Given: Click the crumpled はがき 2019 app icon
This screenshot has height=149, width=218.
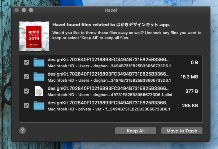Looking at the screenshot, I should point(34,36).
